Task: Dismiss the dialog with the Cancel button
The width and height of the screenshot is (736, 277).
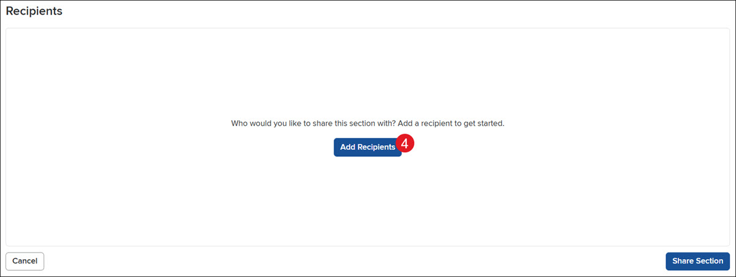Action: pyautogui.click(x=25, y=261)
